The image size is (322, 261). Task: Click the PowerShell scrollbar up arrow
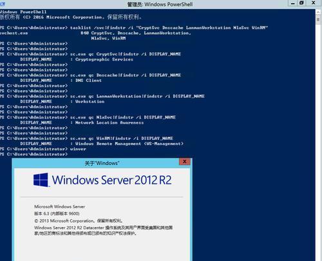318,12
